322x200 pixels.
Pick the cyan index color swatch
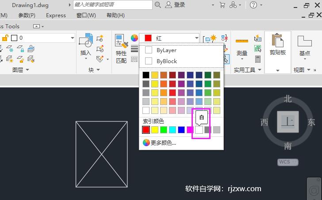172,130
